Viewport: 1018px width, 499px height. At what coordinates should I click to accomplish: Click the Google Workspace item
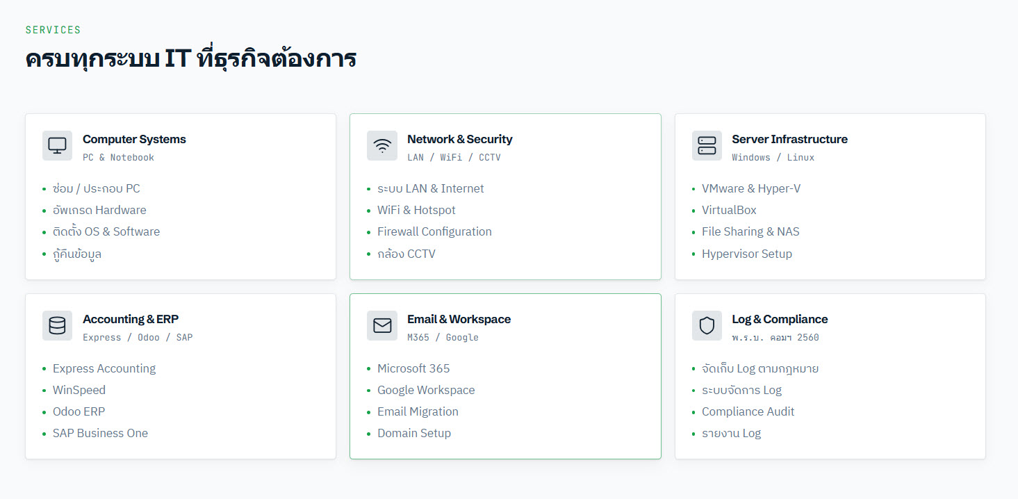(x=426, y=390)
